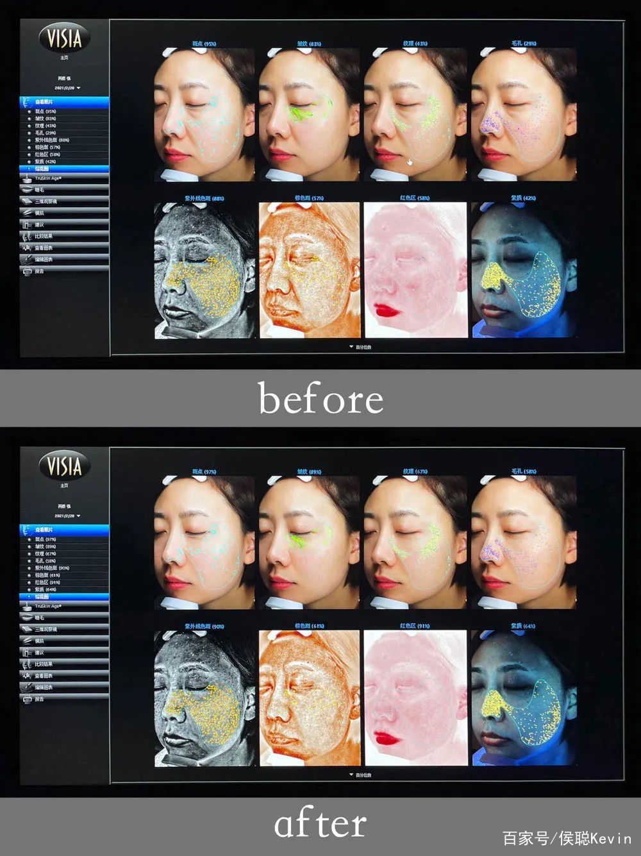Open the 紫外线色斑 (88%) grayscale thumbnail
The height and width of the screenshot is (856, 641).
(x=204, y=270)
